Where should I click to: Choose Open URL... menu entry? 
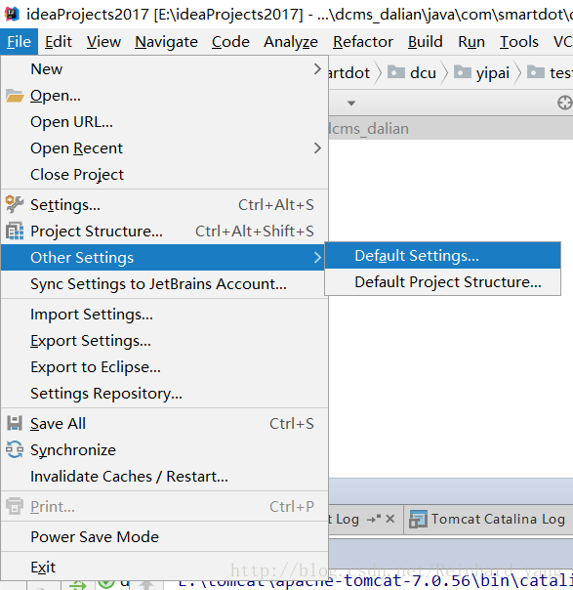click(164, 122)
